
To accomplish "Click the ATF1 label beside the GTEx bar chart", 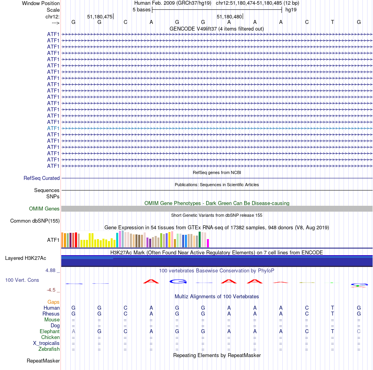I will [x=53, y=240].
